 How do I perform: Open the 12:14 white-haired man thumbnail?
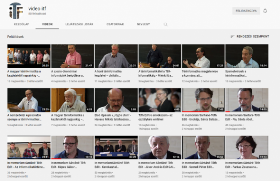point(160,147)
